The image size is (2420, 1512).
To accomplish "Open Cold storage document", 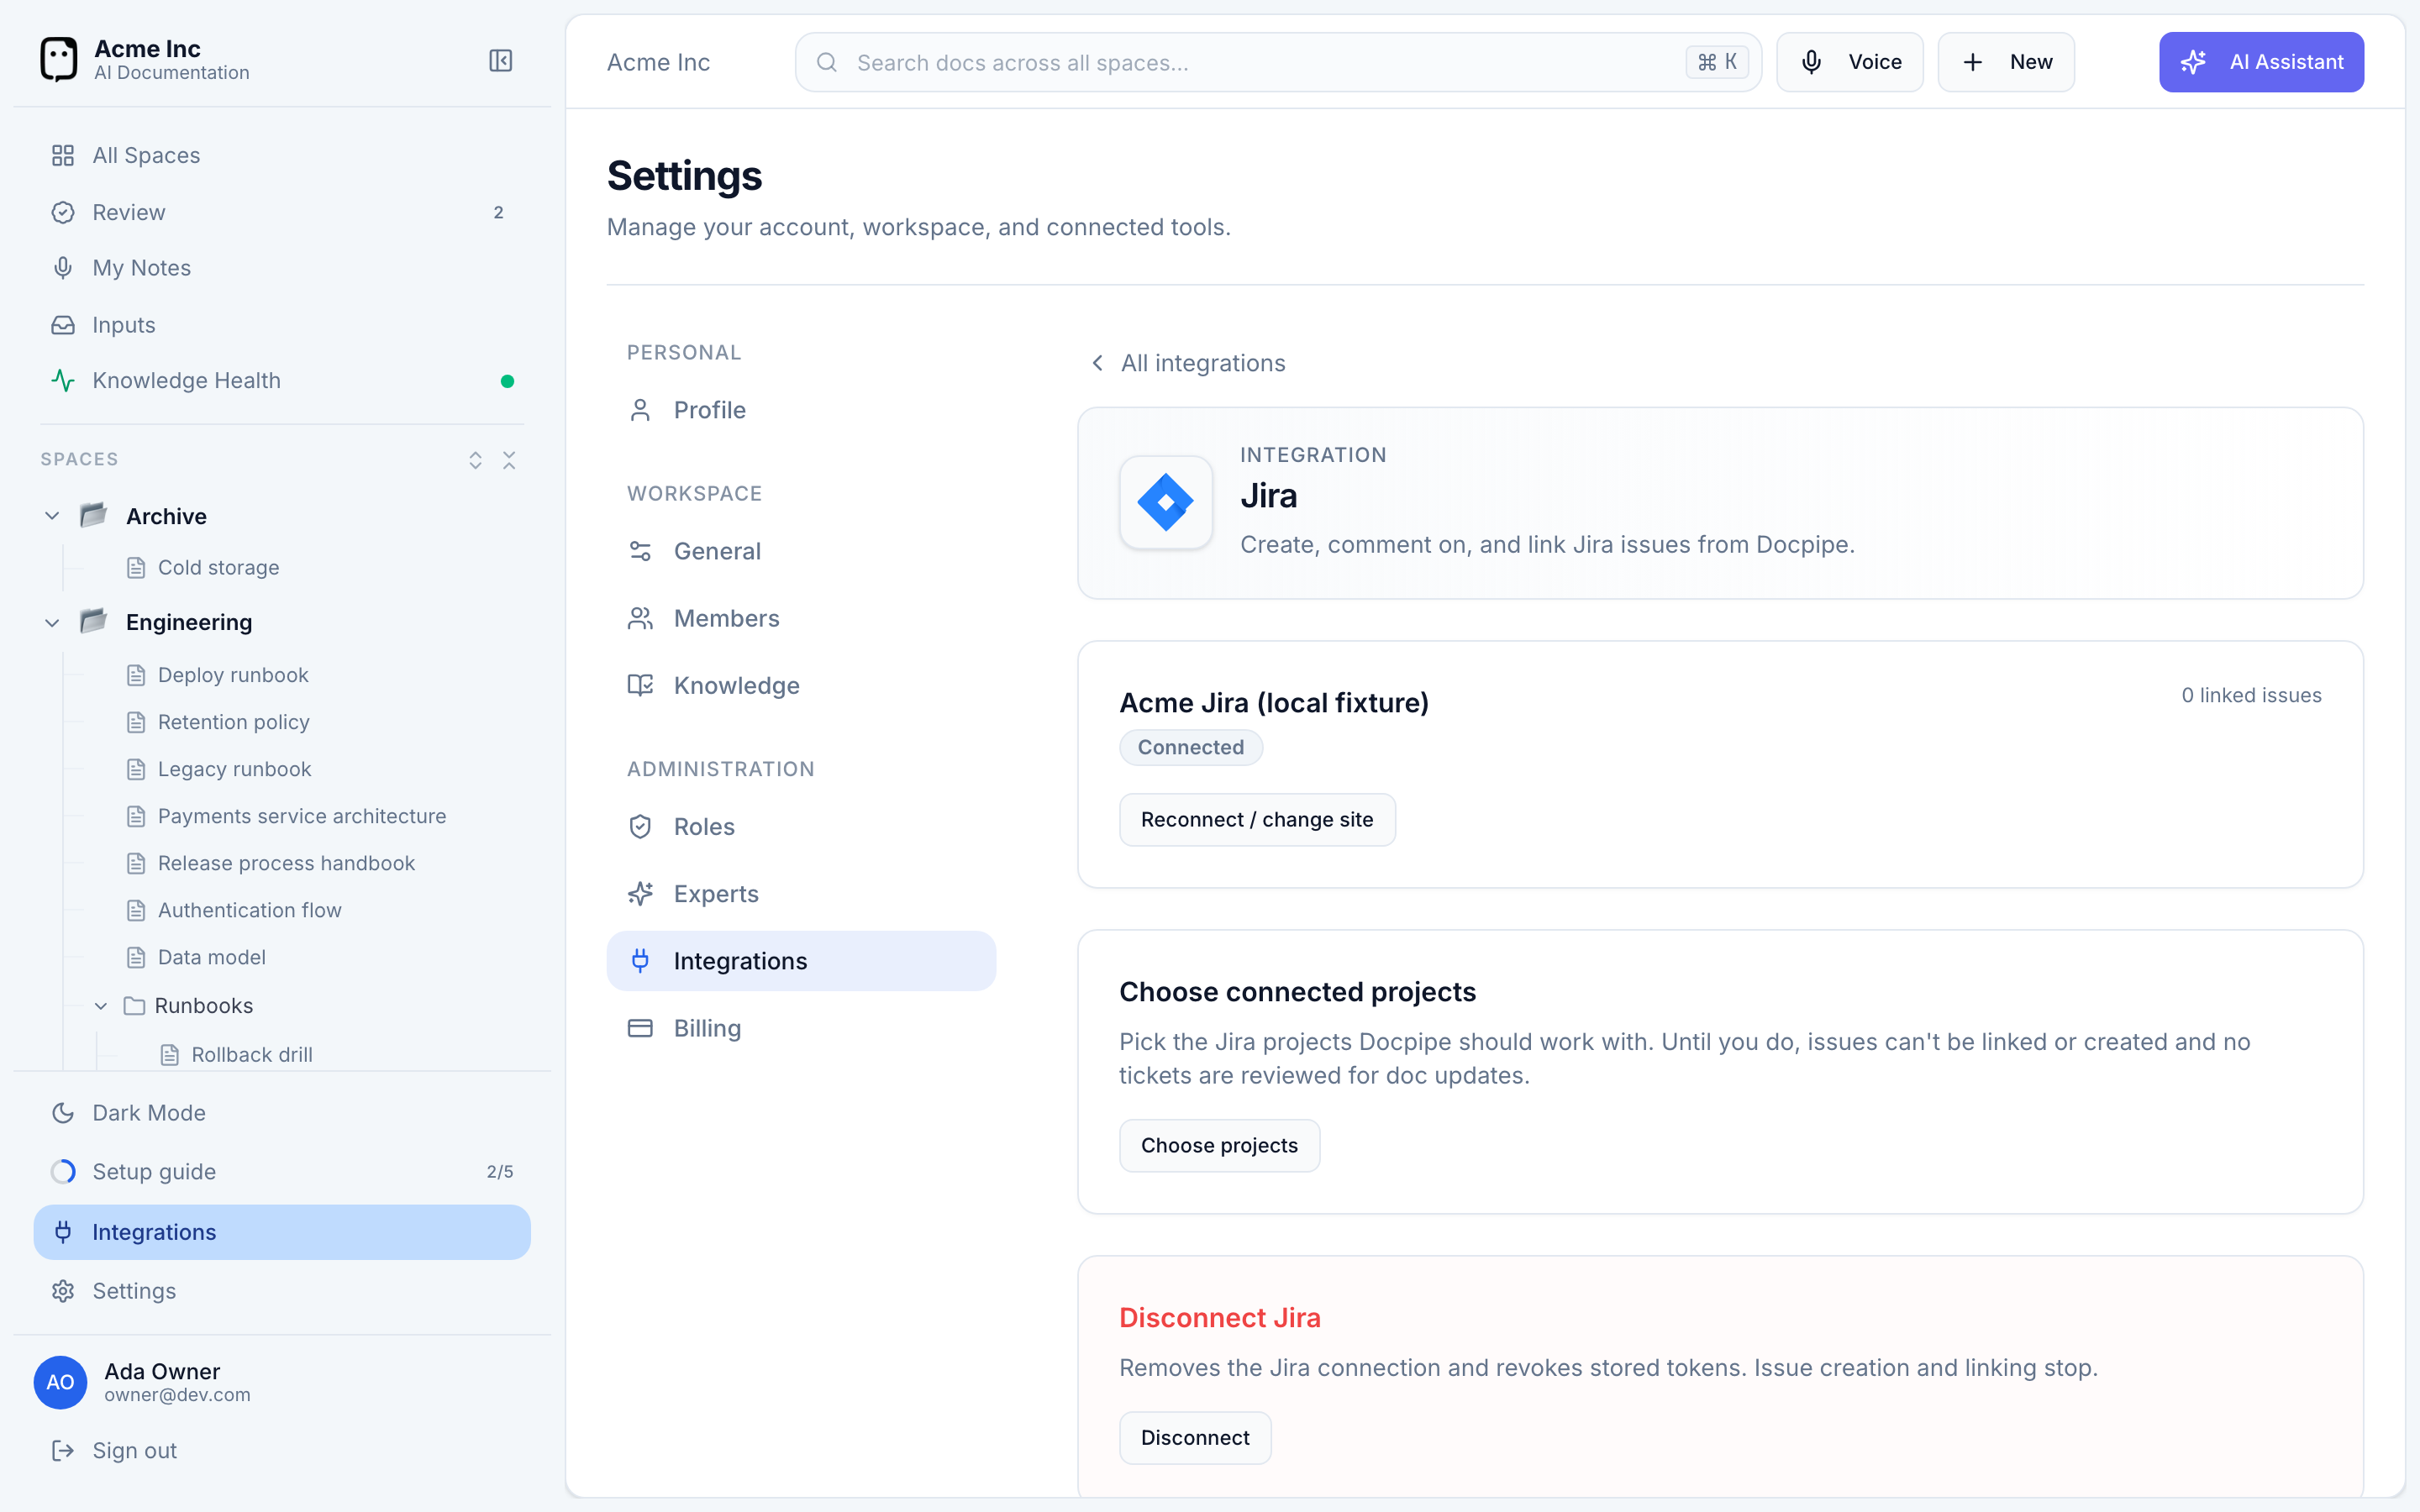I will coord(218,567).
